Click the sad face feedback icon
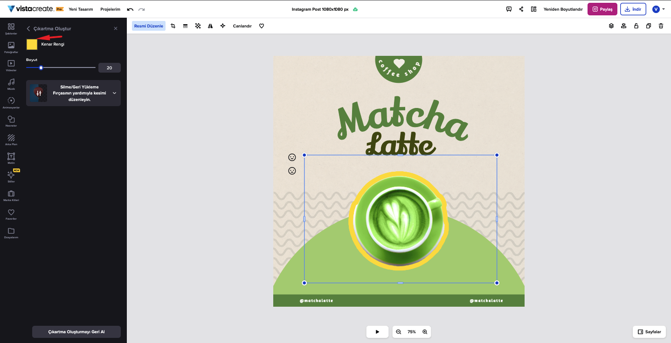 pyautogui.click(x=292, y=171)
